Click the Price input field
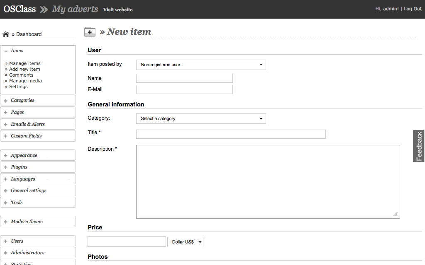Image resolution: width=425 pixels, height=265 pixels. [x=127, y=242]
